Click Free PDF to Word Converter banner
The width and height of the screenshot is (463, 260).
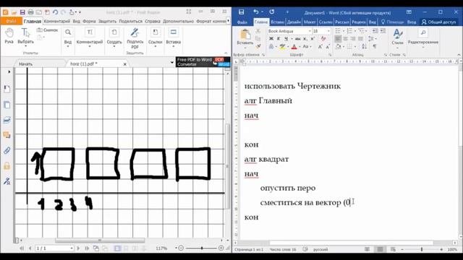[203, 62]
